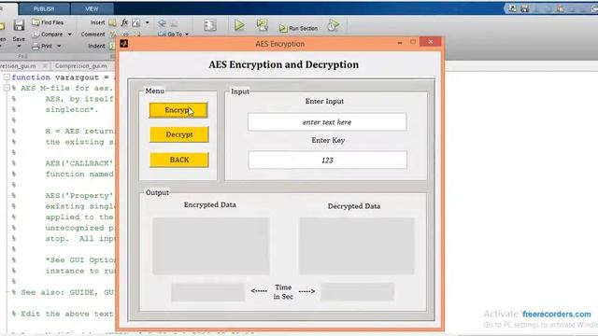
Task: Click the save icon in top-right quick access
Action: [x=525, y=8]
